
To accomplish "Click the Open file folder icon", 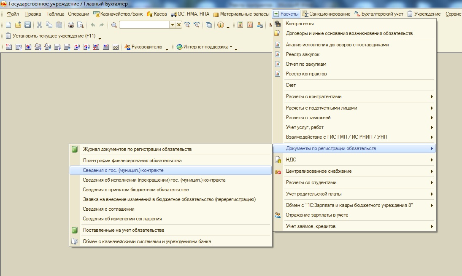I will tap(18, 25).
